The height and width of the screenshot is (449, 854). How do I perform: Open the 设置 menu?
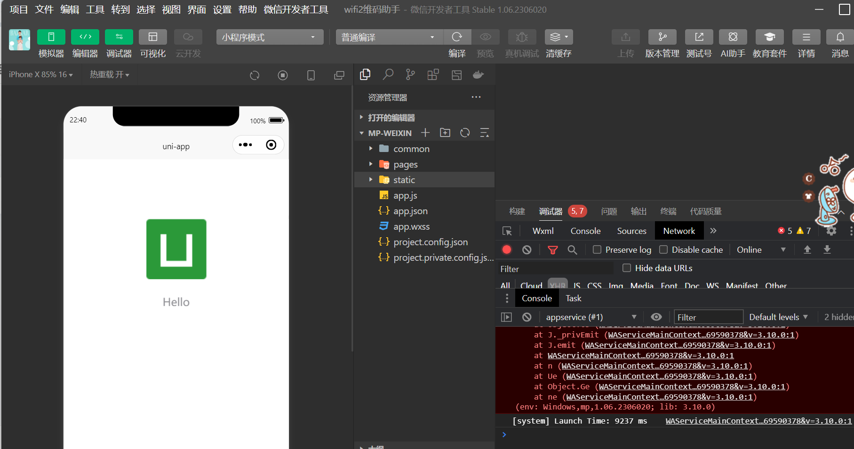[x=222, y=9]
